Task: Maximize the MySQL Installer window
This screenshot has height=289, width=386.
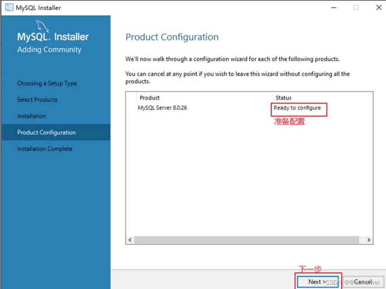Action: [x=356, y=7]
